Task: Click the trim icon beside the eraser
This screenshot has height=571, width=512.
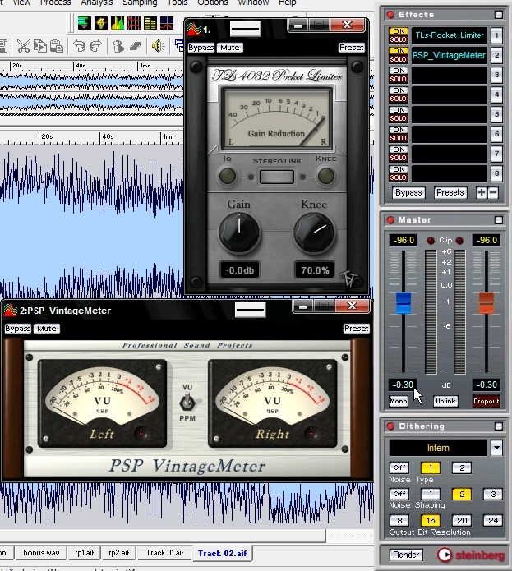Action: [x=118, y=46]
